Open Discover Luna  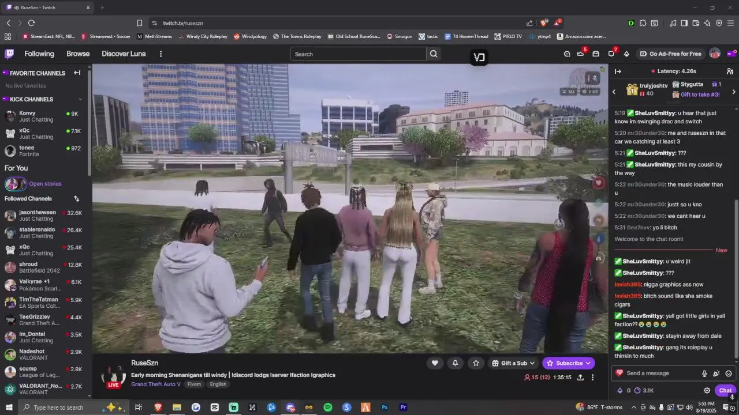[124, 54]
